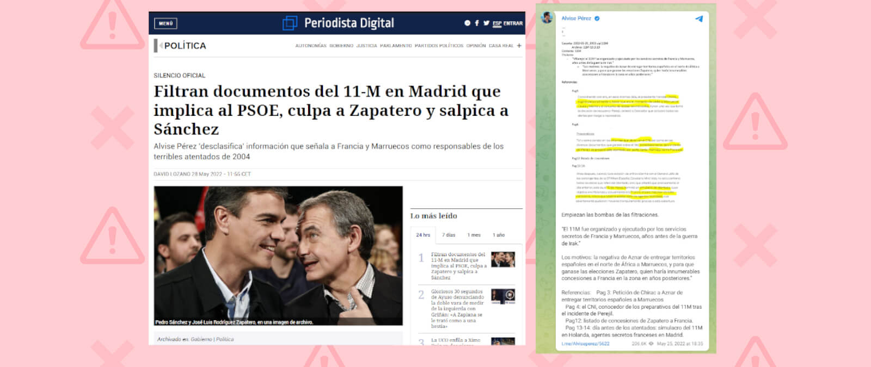Play the video thumbnail of Ayuso story
Screen dimensions: 871x367
click(503, 296)
